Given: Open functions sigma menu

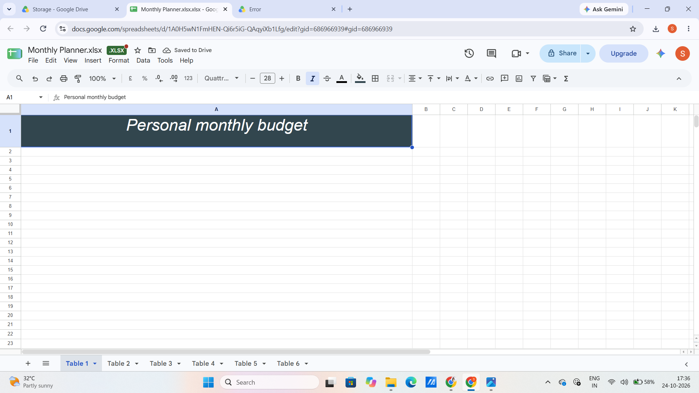Looking at the screenshot, I should point(566,78).
